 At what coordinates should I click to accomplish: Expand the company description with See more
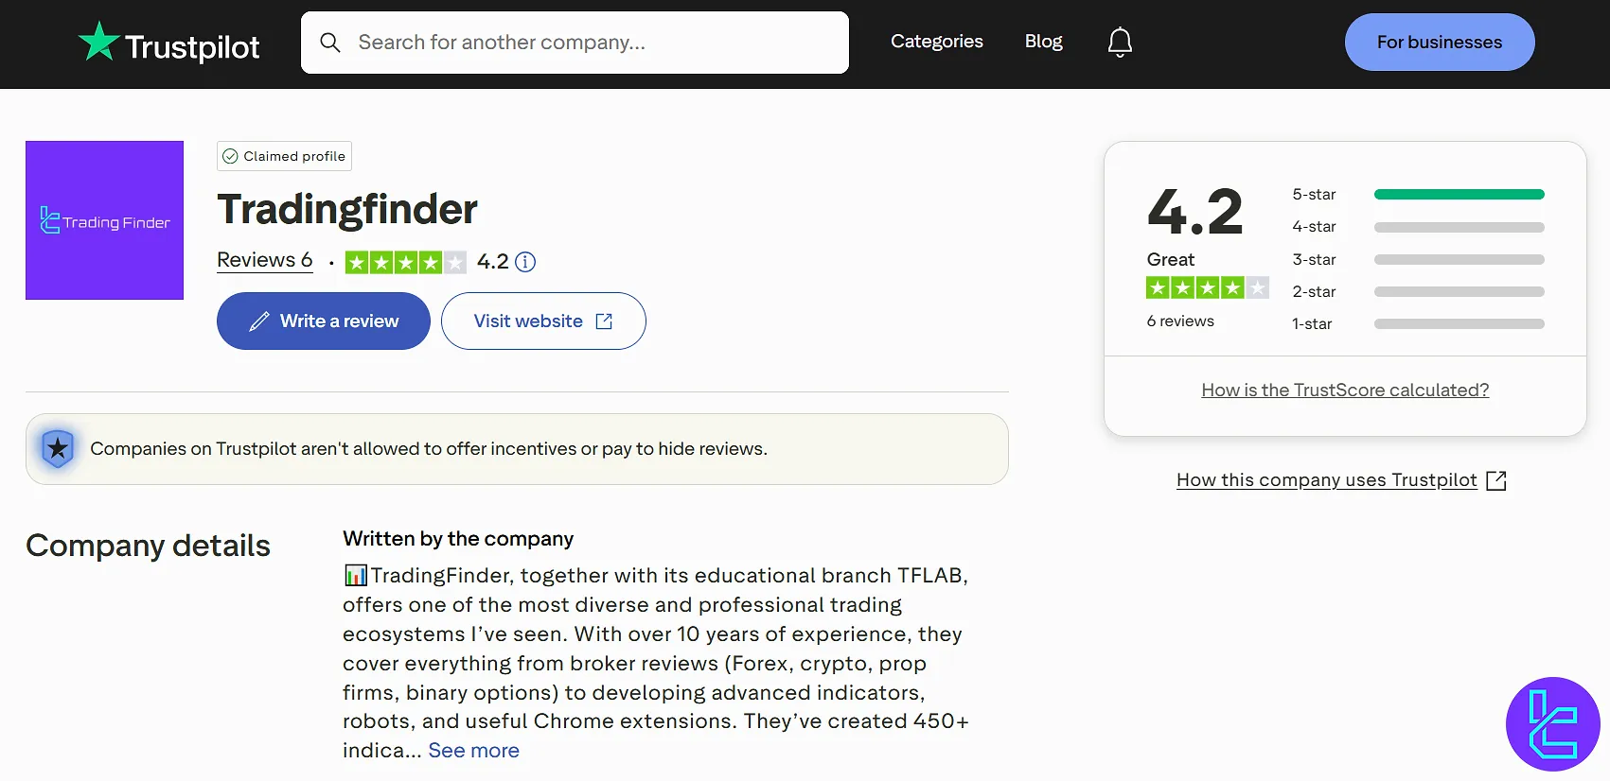tap(473, 750)
